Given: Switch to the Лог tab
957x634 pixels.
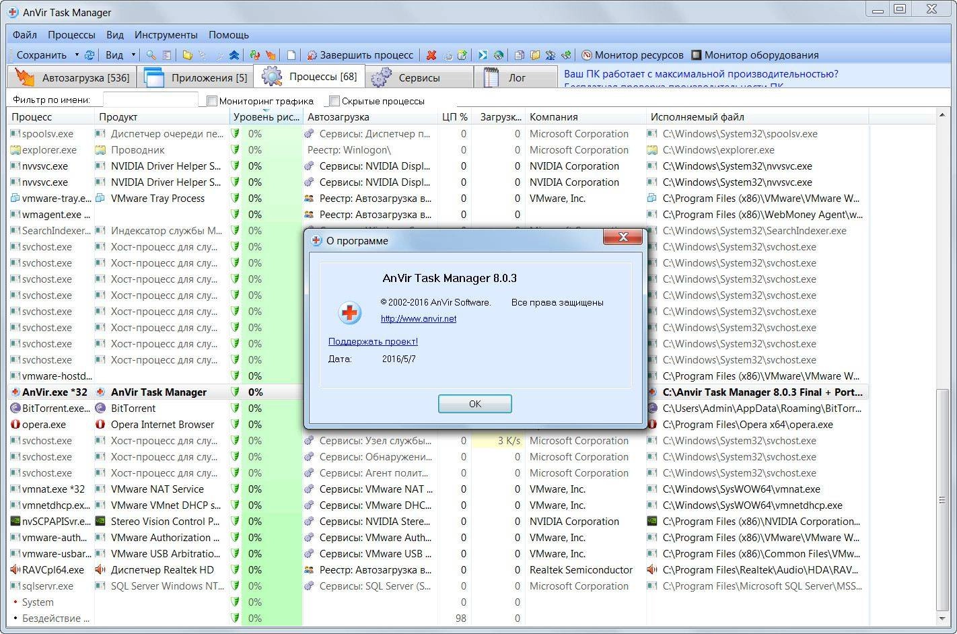Looking at the screenshot, I should (516, 77).
